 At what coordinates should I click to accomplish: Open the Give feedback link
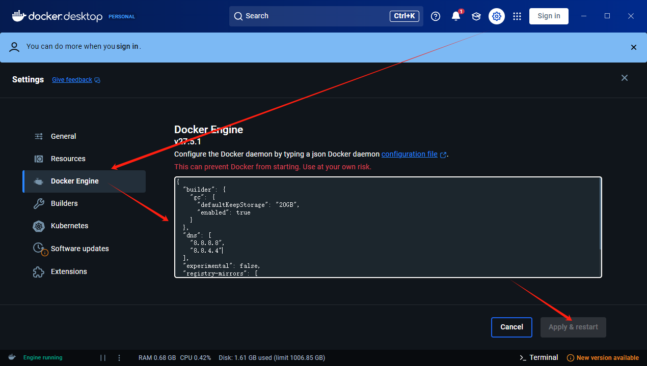tap(72, 80)
